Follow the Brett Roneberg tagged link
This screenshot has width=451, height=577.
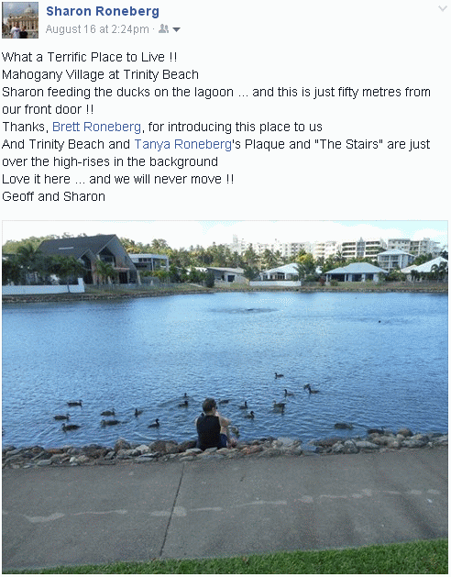tap(97, 127)
